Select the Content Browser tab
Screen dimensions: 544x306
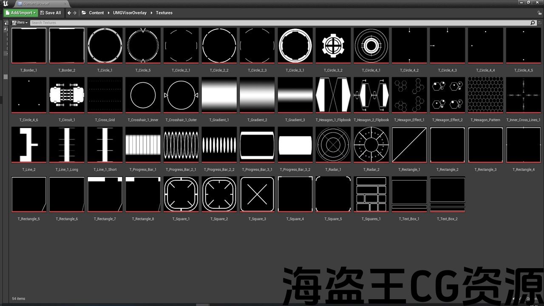point(36,3)
